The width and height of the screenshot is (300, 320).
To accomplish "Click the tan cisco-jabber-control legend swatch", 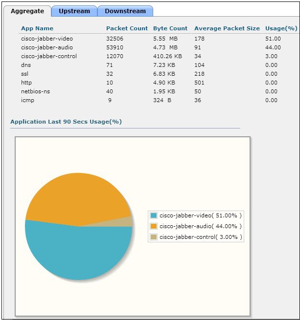I will (154, 237).
